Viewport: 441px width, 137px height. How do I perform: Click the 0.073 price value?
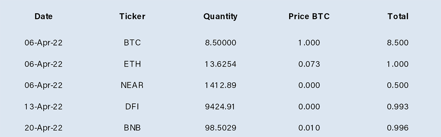click(x=309, y=64)
